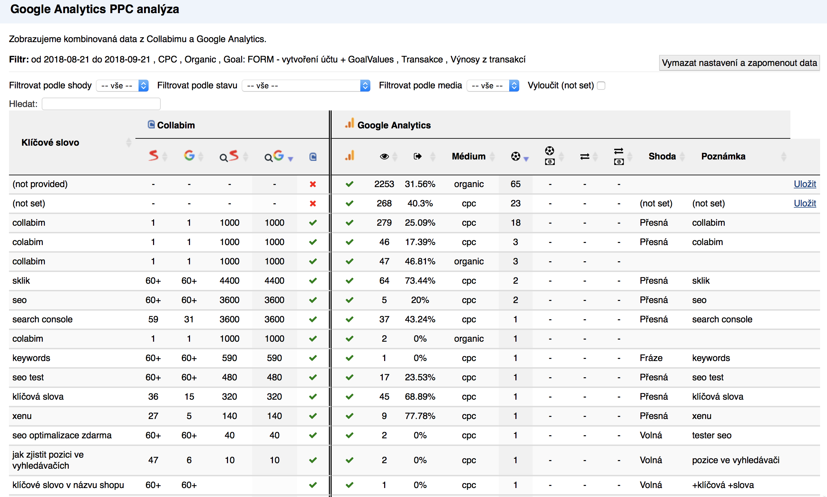Image resolution: width=827 pixels, height=497 pixels.
Task: Sort by transaction revenue arrows-money icon
Action: pos(619,156)
